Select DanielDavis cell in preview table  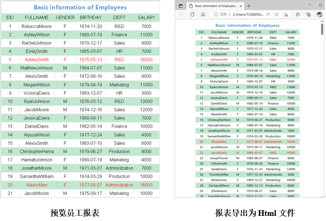37,126
